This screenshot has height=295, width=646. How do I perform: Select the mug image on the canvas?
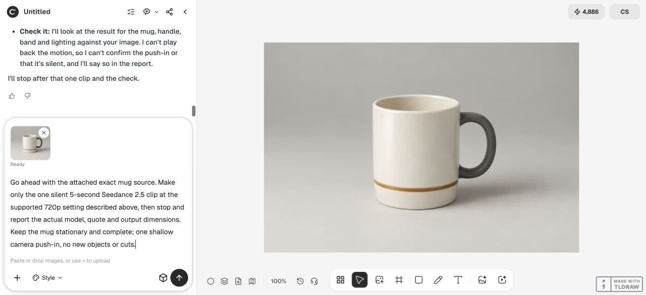point(421,147)
